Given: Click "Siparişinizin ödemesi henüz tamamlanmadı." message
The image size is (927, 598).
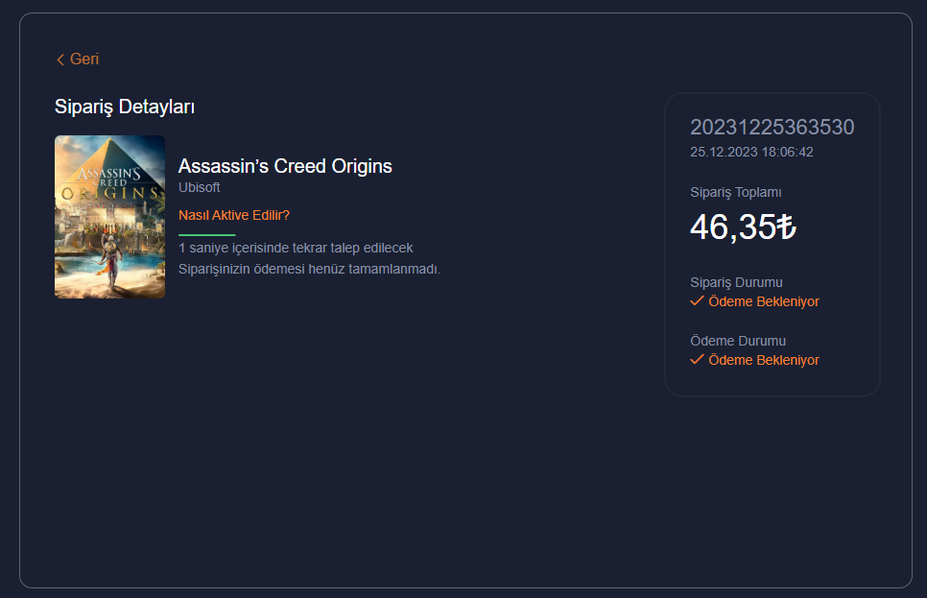Looking at the screenshot, I should pyautogui.click(x=309, y=269).
